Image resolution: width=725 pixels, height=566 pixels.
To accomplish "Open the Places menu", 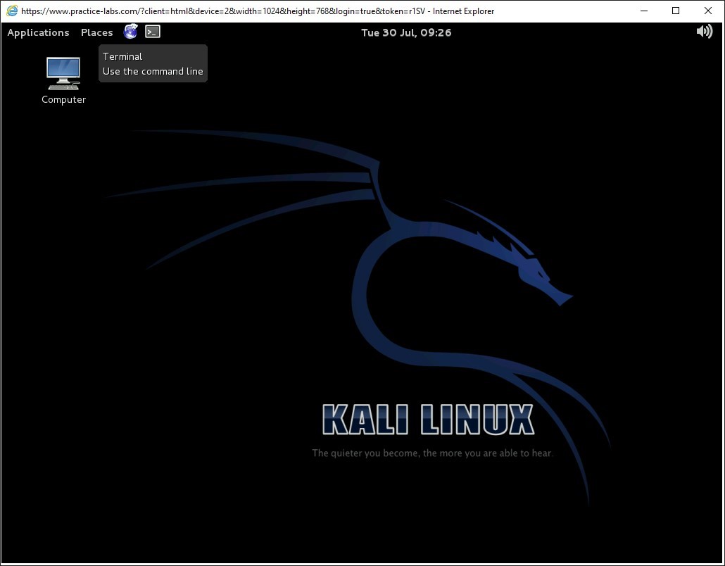I will tap(96, 32).
